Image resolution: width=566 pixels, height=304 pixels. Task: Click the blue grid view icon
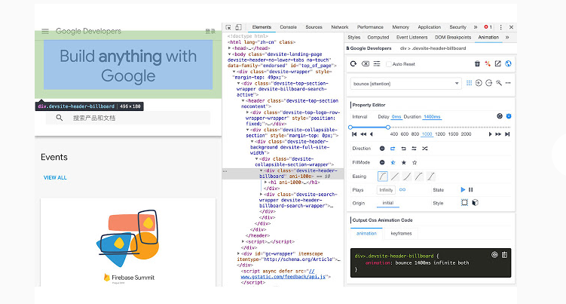(469, 83)
